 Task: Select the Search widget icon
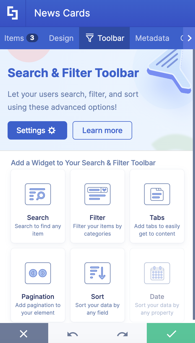[x=38, y=194]
